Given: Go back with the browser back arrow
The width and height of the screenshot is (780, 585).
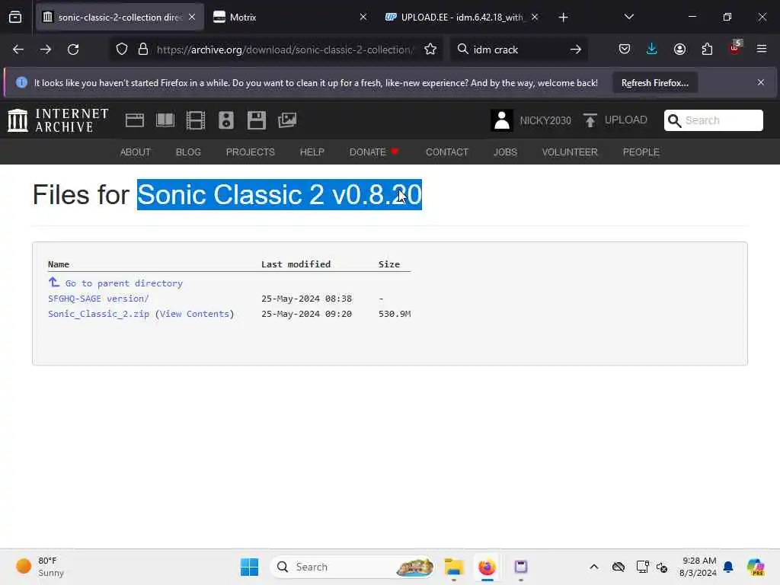Looking at the screenshot, I should coord(18,50).
